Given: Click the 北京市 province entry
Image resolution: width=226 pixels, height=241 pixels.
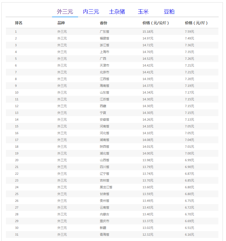Looking at the screenshot, I should coord(104,72).
